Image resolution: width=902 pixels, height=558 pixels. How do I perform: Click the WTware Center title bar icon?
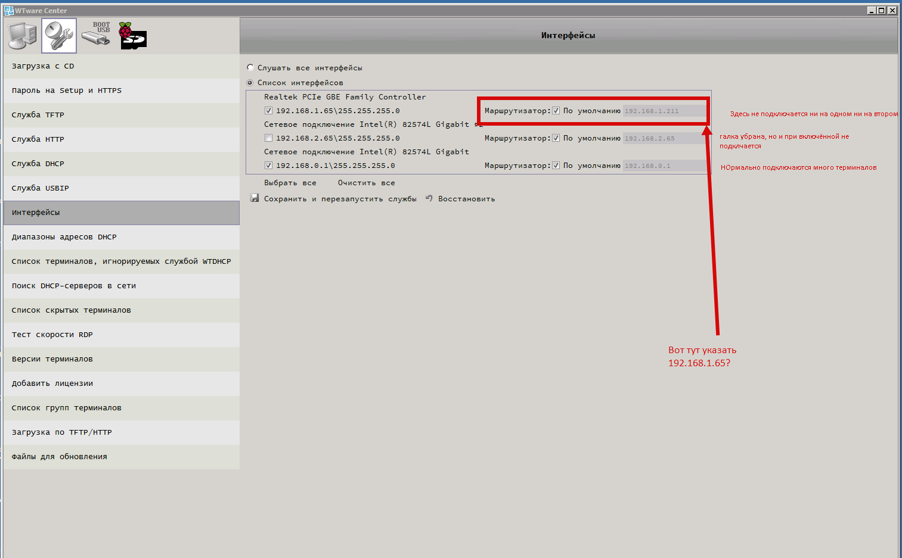8,10
